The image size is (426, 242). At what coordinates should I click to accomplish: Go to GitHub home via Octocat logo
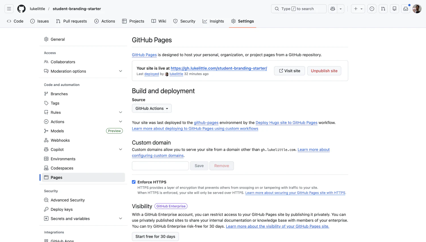(21, 9)
